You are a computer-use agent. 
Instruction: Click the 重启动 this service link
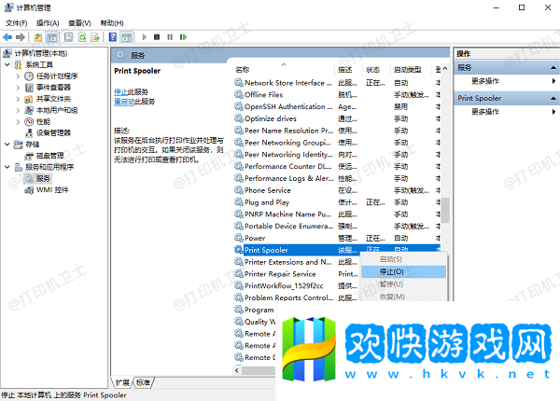(124, 102)
